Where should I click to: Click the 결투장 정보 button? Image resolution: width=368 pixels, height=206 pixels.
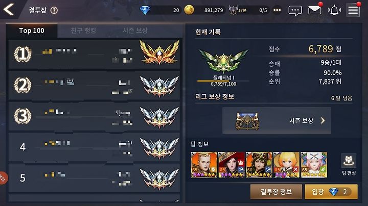click(x=276, y=192)
